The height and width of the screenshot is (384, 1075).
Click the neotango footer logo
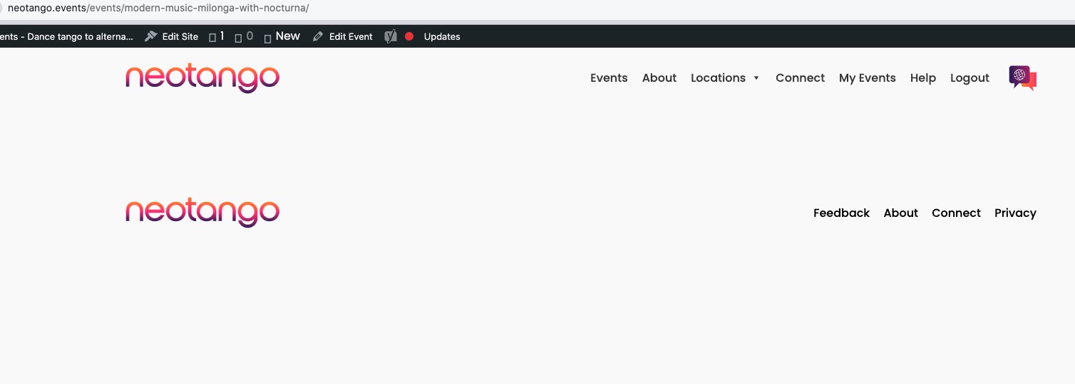point(202,213)
